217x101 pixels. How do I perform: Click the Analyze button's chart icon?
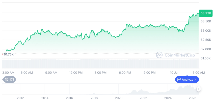coord(179,79)
